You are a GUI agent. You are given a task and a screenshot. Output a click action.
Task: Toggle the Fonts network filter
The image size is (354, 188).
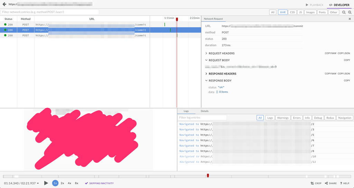click(322, 12)
